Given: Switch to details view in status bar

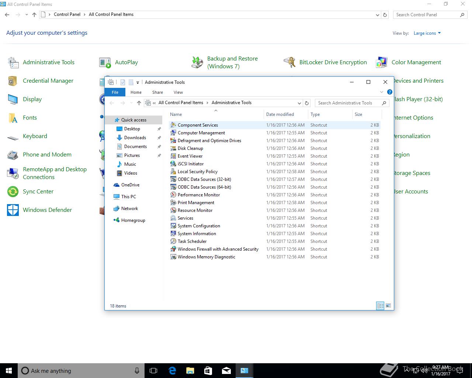Looking at the screenshot, I should coord(380,306).
